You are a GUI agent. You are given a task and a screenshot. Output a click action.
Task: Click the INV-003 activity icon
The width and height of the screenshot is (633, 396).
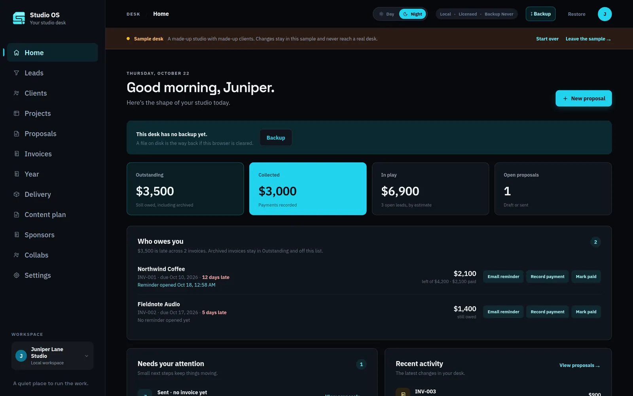403,393
